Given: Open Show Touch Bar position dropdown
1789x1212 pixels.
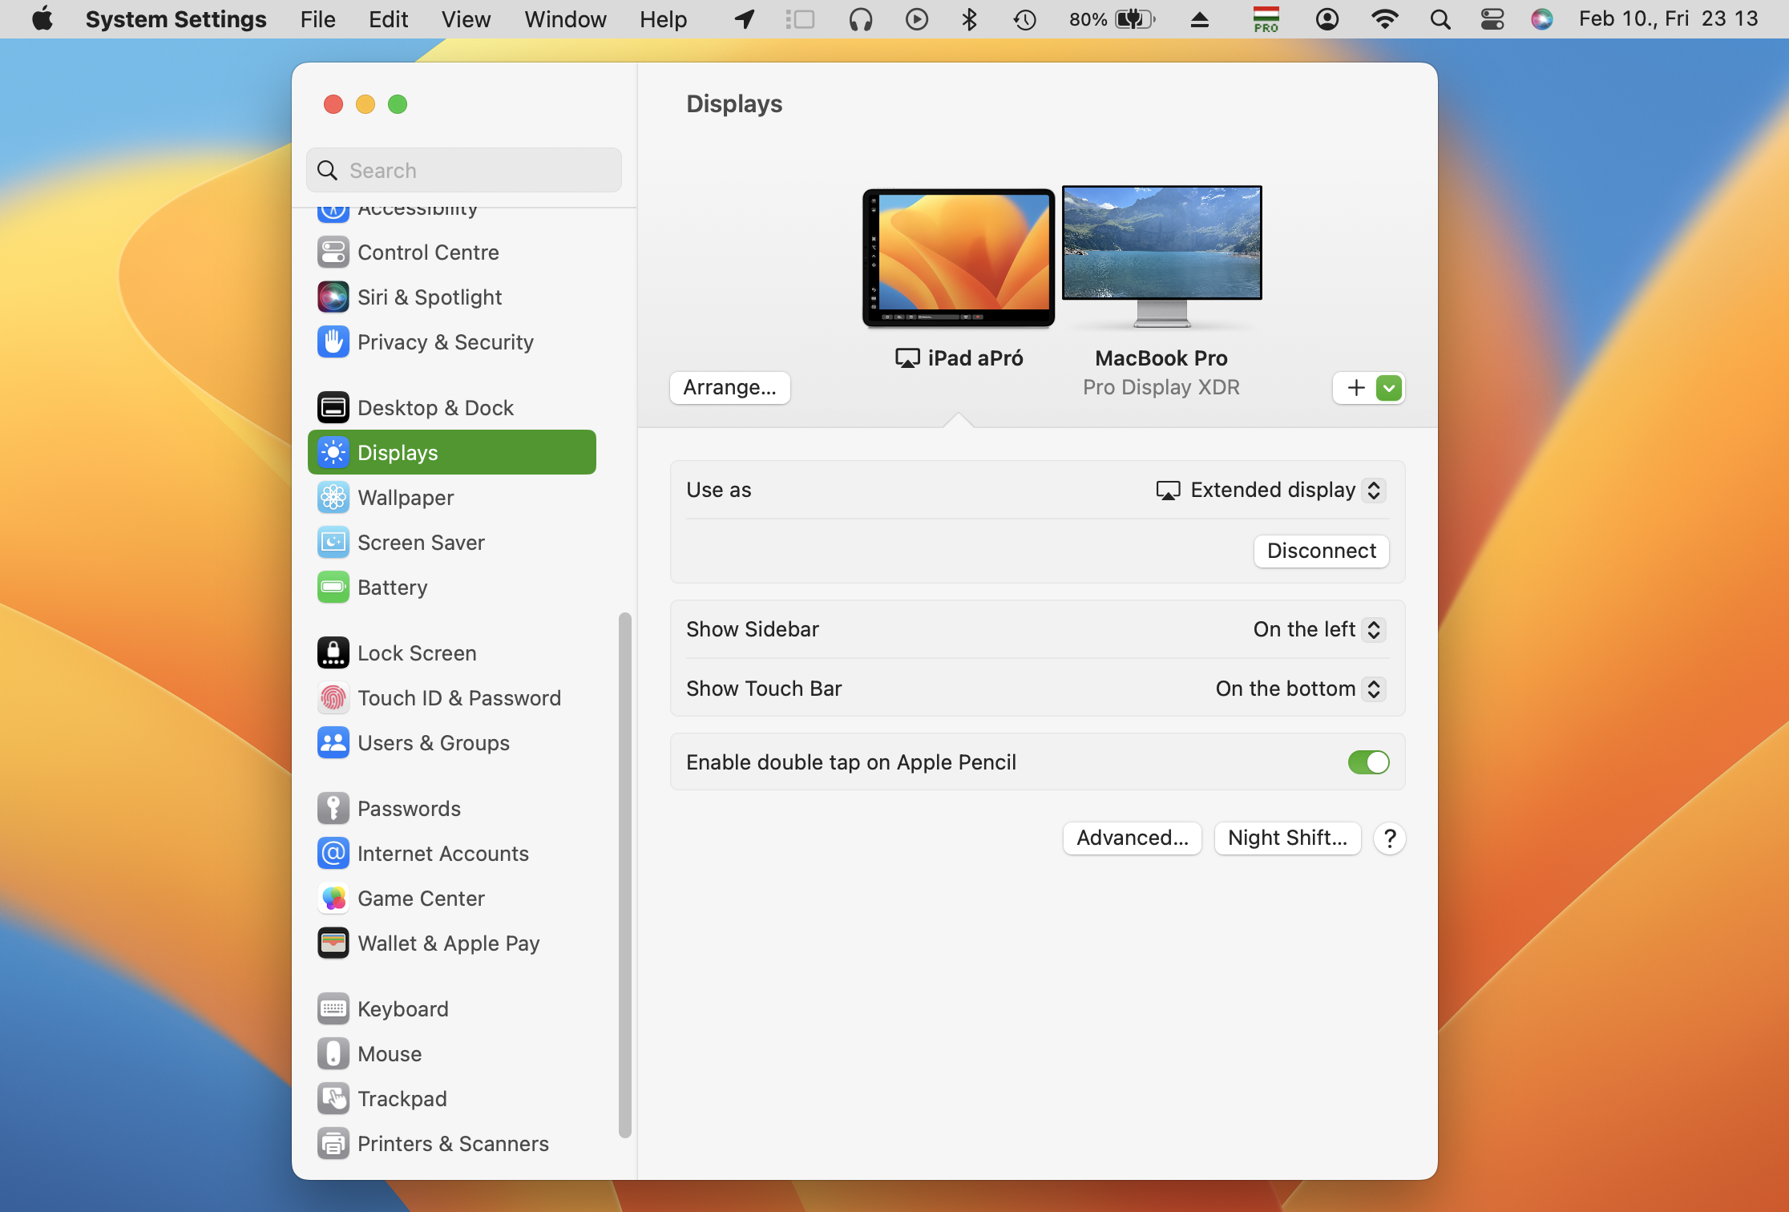Looking at the screenshot, I should click(1298, 689).
